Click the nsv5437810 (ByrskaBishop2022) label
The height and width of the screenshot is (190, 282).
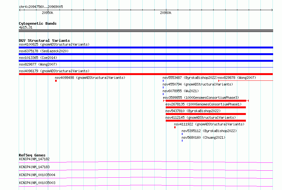193,111
